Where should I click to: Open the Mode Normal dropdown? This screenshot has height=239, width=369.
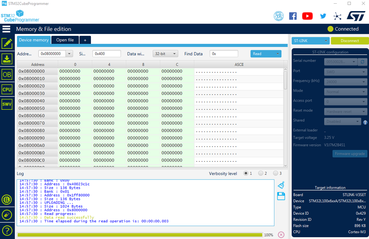[345, 92]
